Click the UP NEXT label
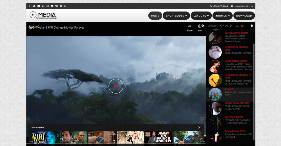 pos(212,26)
